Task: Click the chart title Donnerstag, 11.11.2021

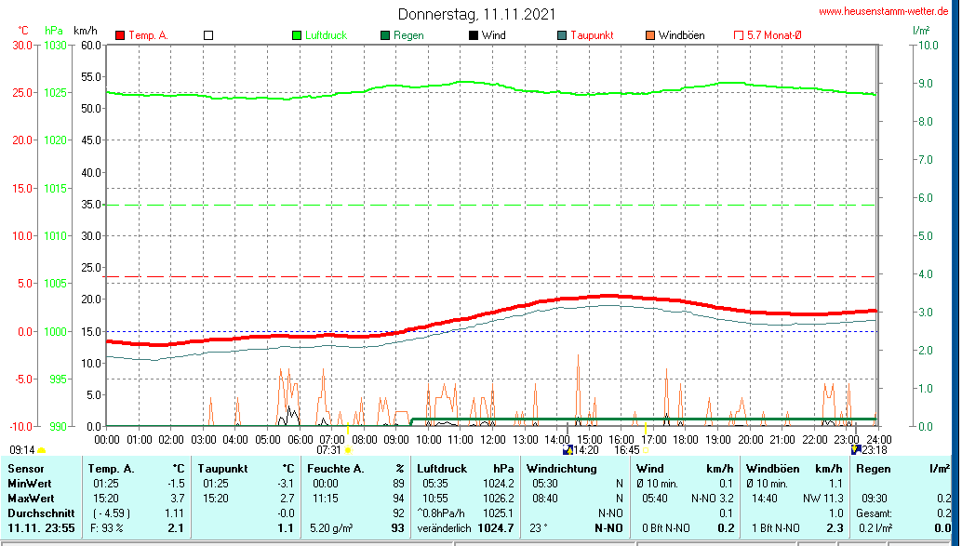Action: click(x=476, y=14)
